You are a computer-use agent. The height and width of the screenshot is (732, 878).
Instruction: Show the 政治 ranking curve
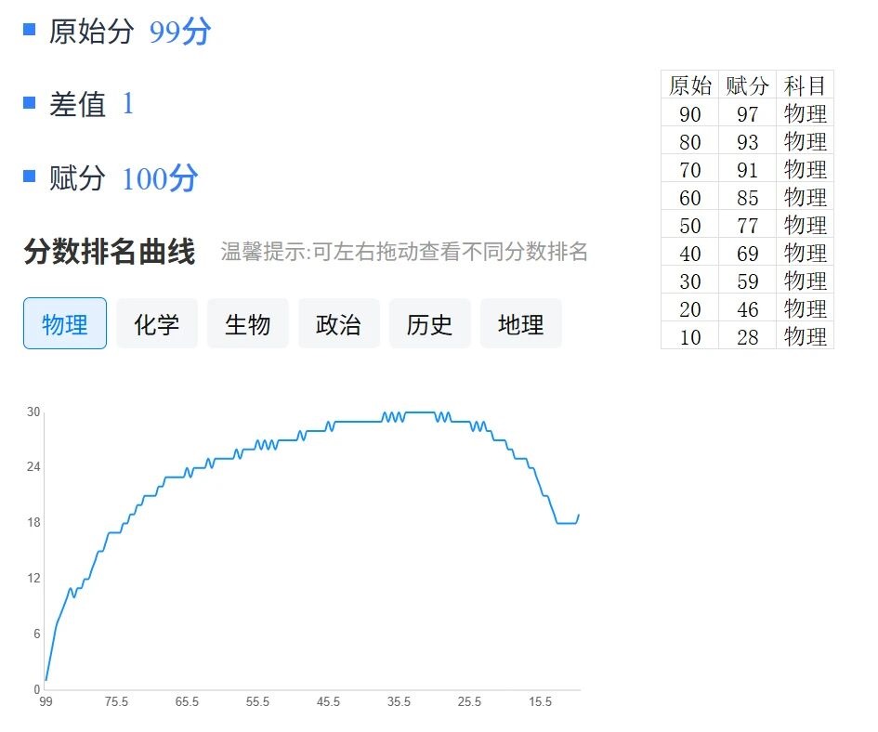tap(338, 324)
